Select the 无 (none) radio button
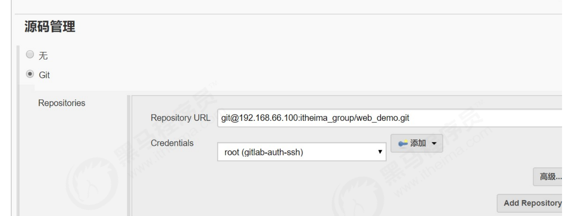The image size is (568, 216). tap(30, 55)
